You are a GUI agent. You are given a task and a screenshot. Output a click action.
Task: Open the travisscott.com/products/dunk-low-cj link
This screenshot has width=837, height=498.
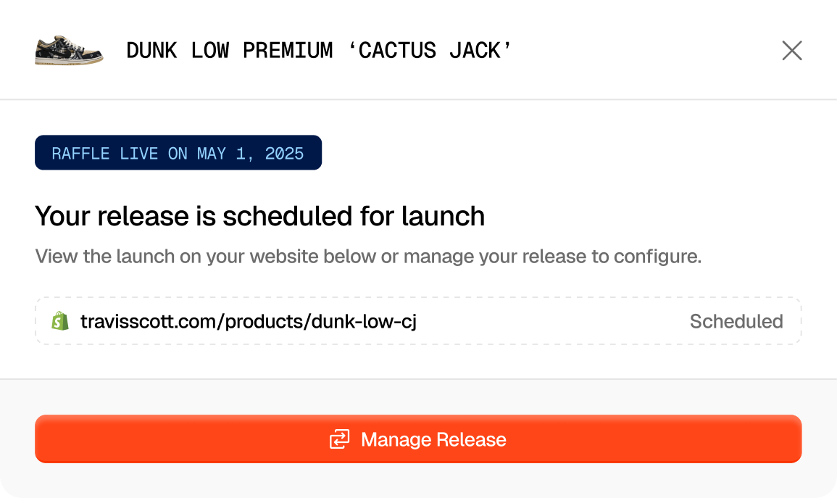249,321
